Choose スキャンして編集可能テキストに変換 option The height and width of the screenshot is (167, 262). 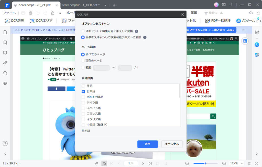point(83,31)
